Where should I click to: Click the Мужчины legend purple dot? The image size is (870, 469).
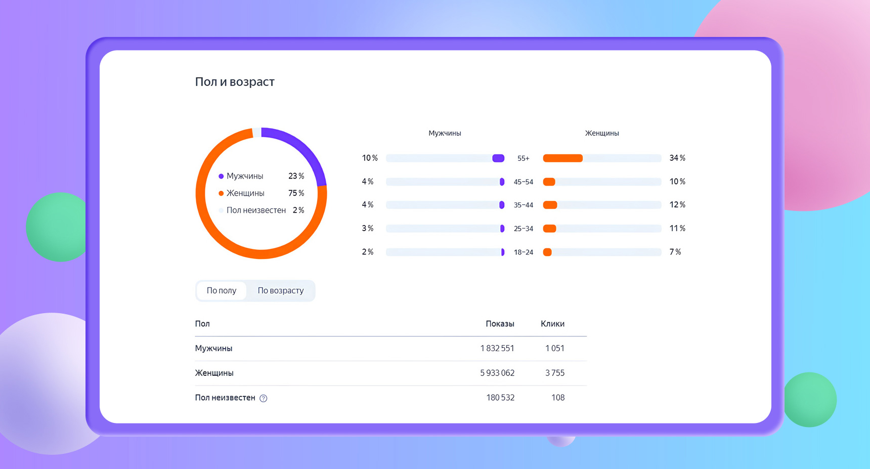pyautogui.click(x=221, y=176)
